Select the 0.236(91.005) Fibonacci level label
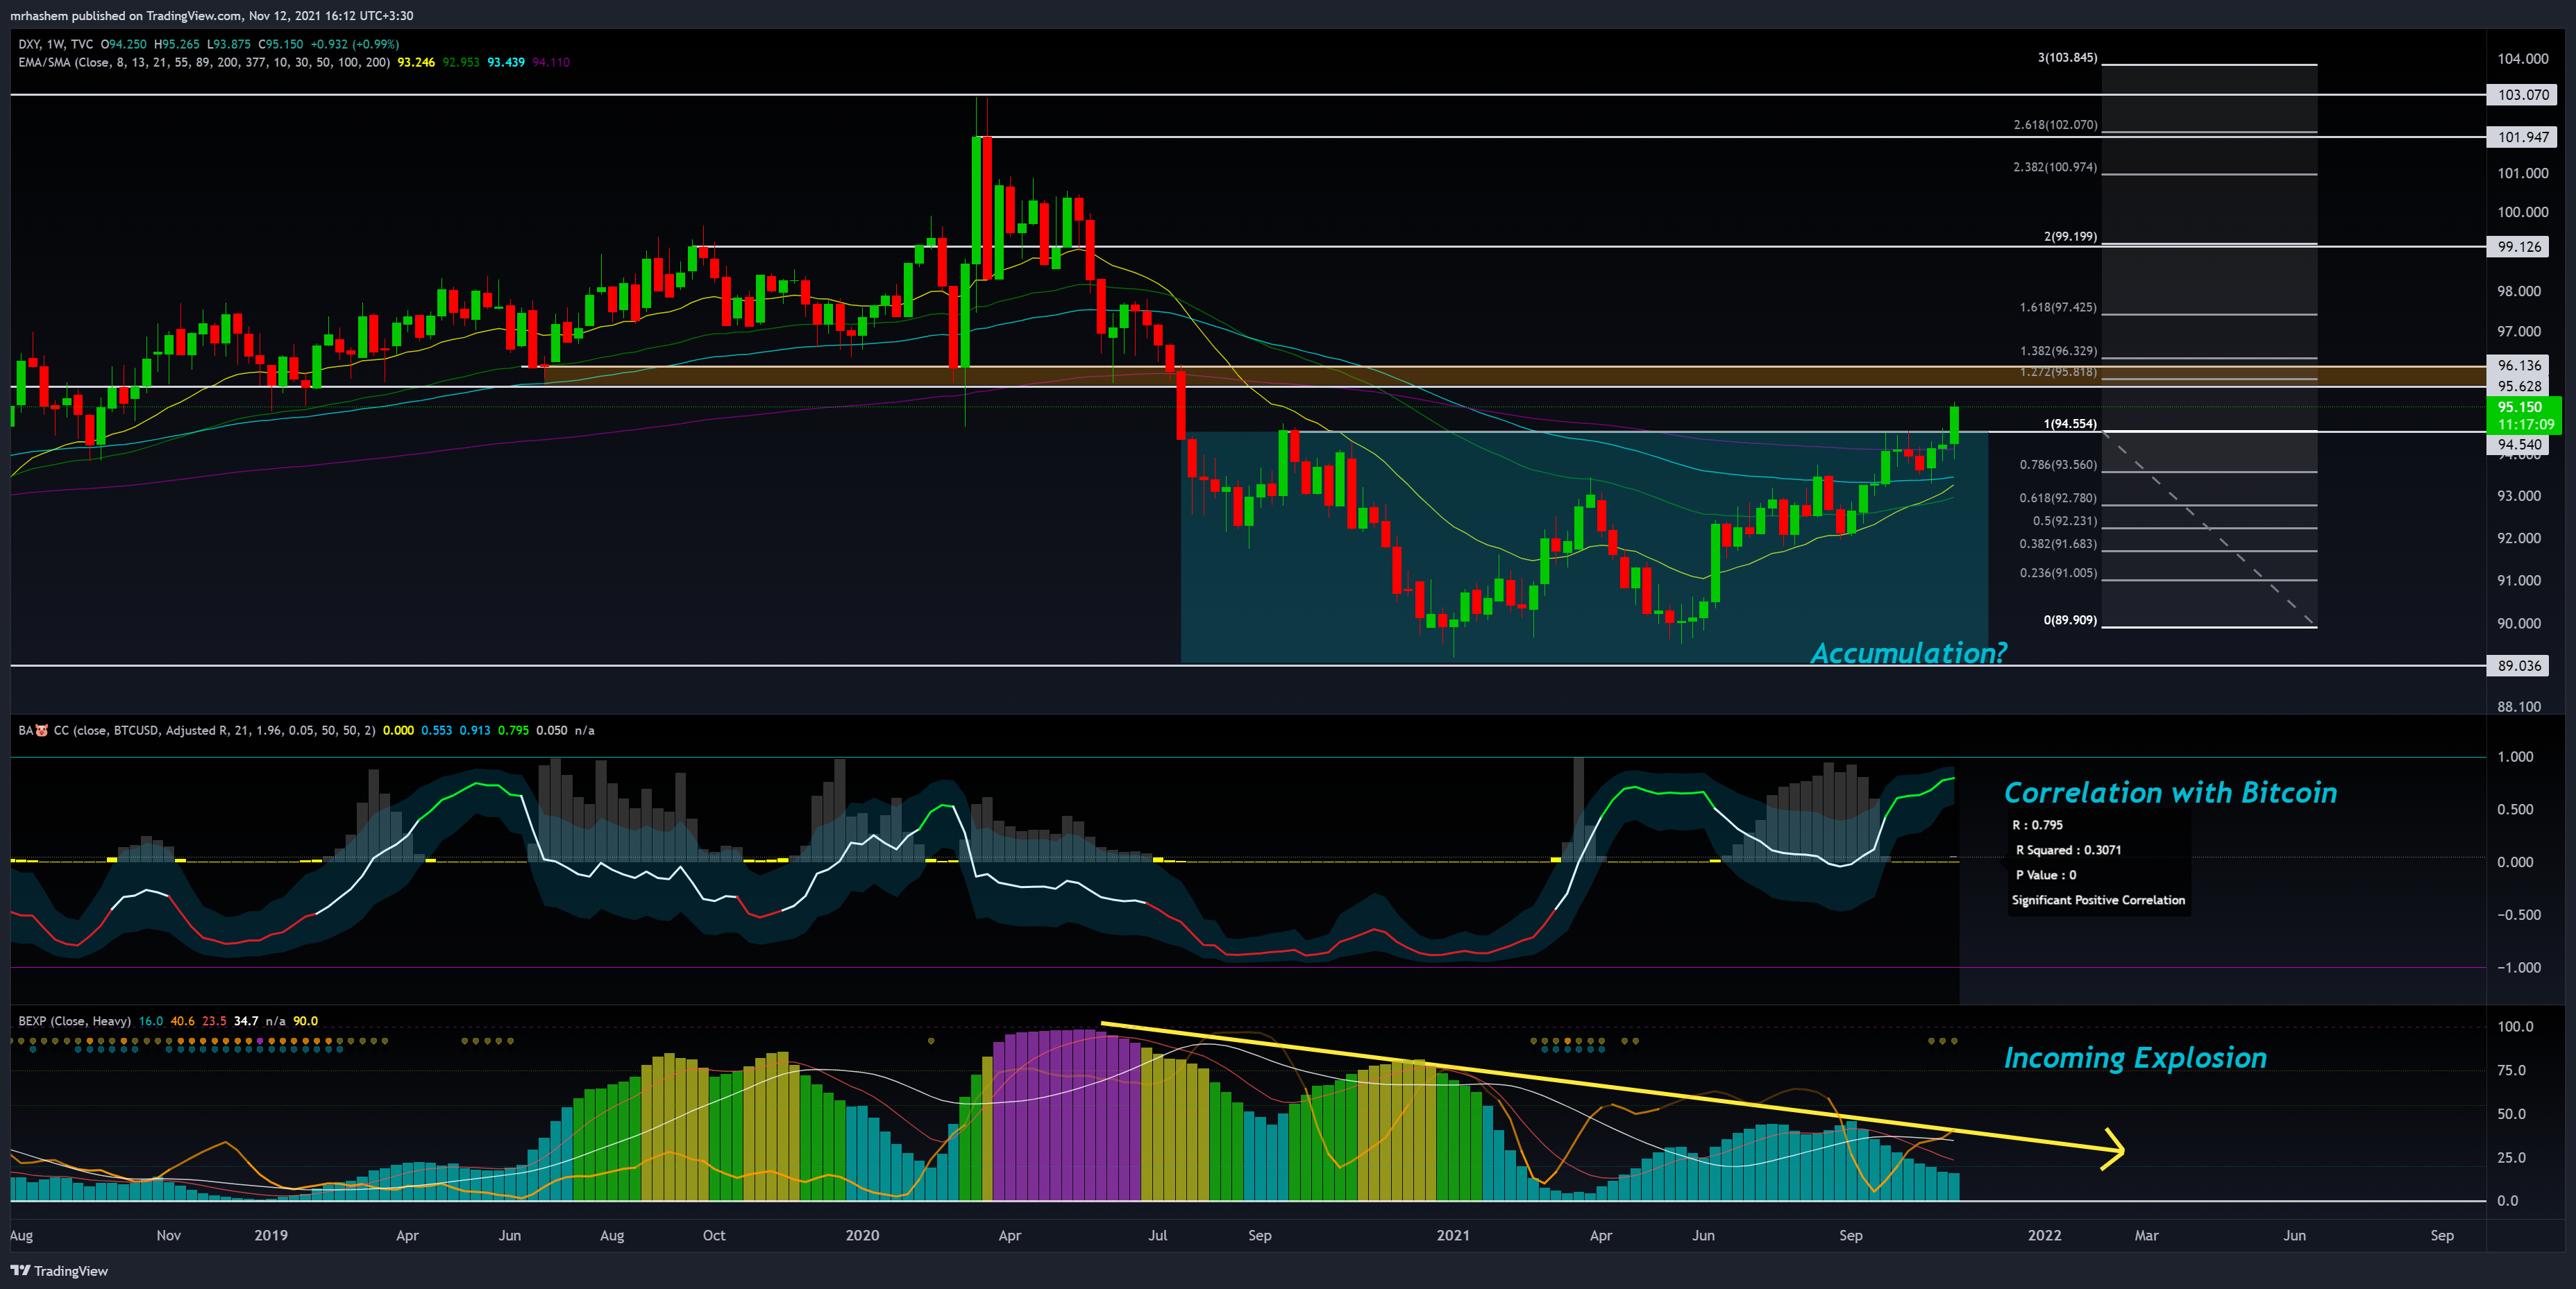2576x1289 pixels. pos(2058,572)
